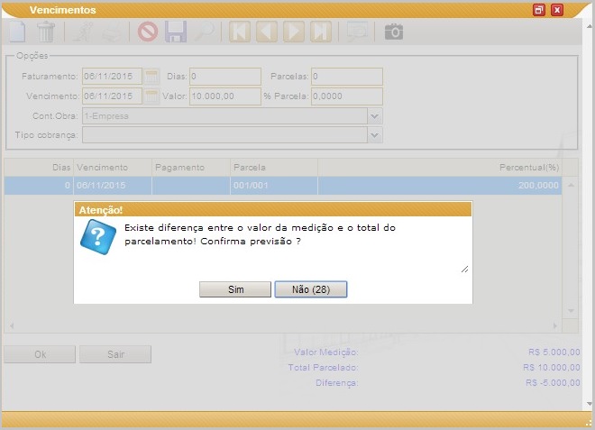Click the Dias column header

(x=39, y=168)
